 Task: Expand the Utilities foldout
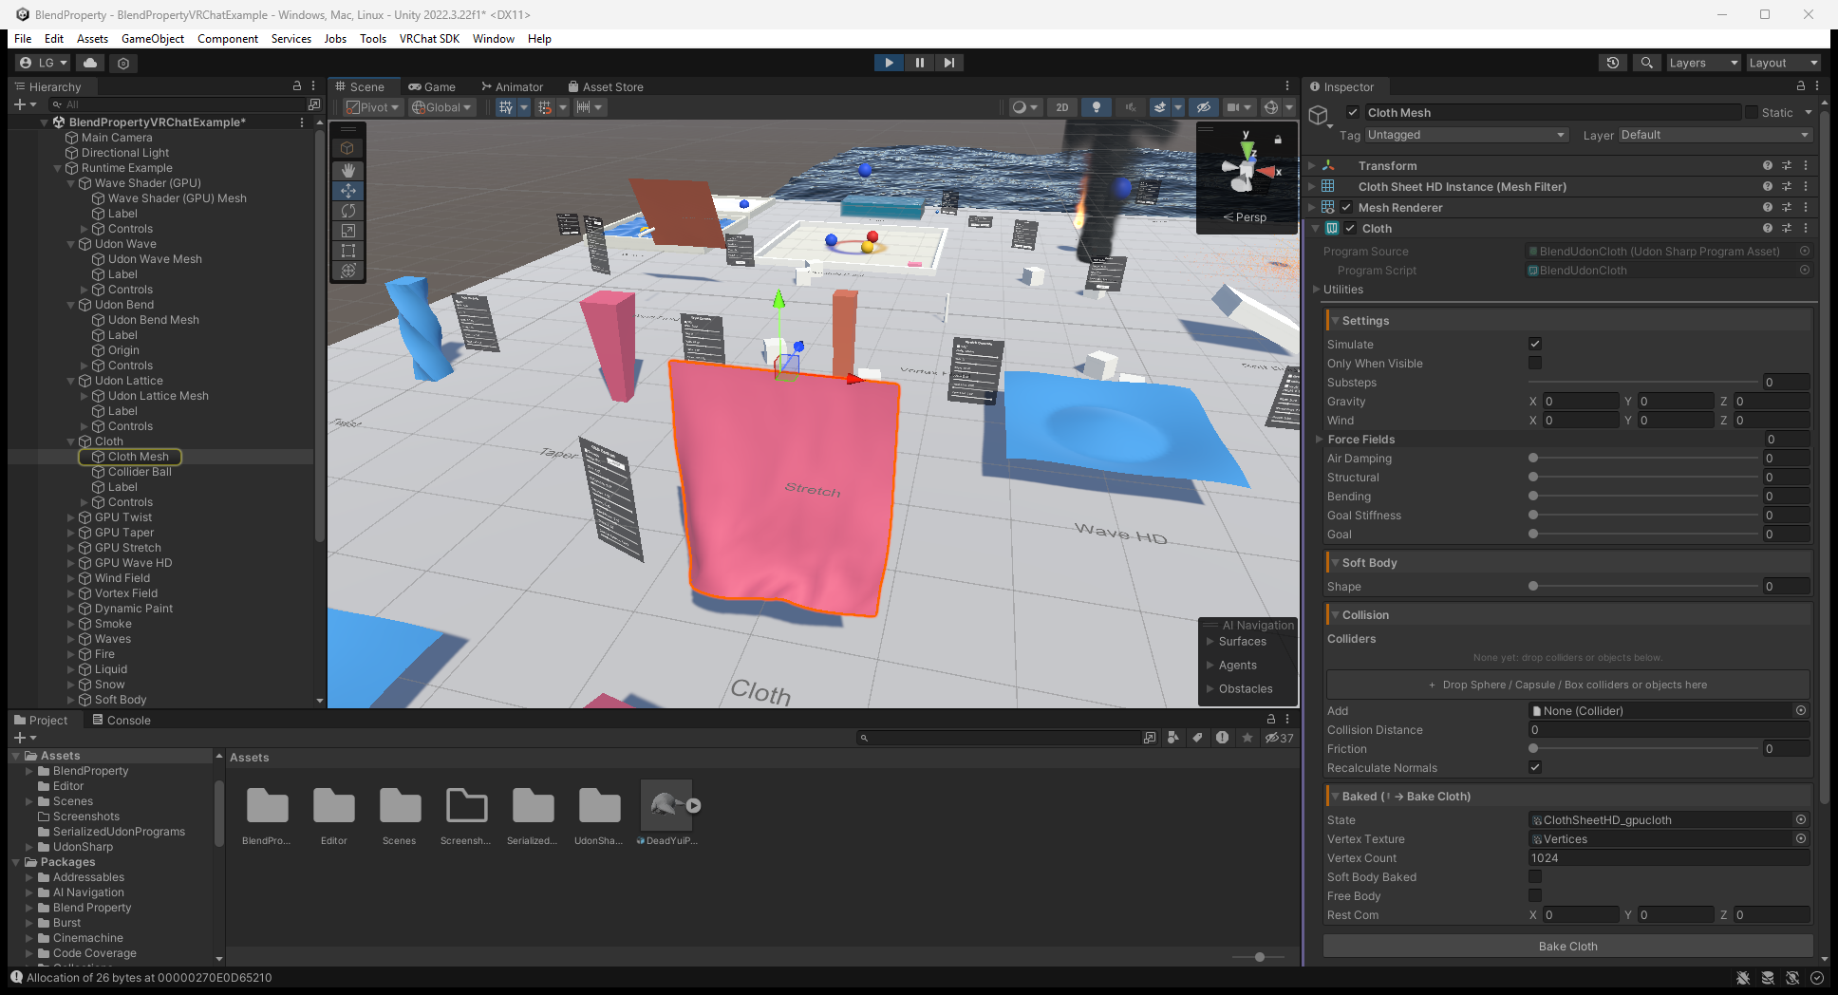(1317, 289)
